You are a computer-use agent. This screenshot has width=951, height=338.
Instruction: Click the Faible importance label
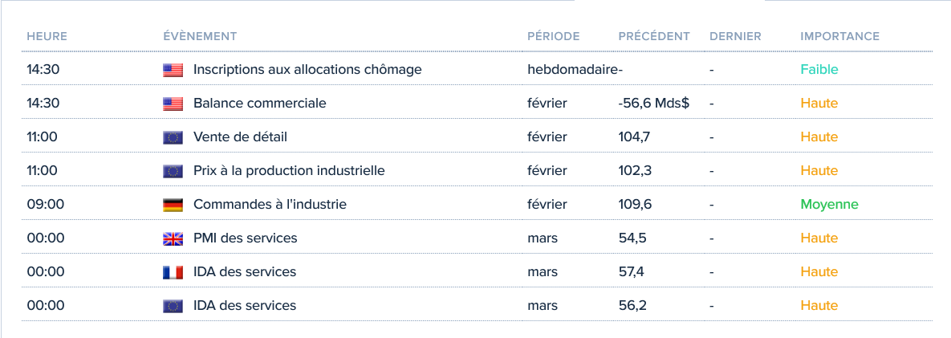(819, 70)
